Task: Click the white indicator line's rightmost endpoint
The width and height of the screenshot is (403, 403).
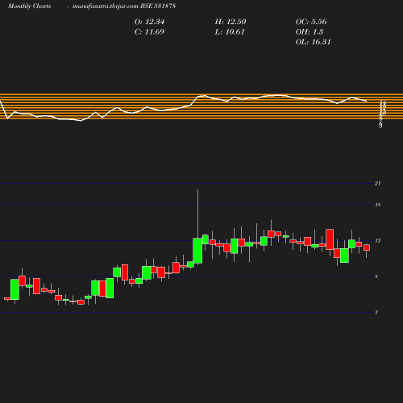Action: pyautogui.click(x=366, y=102)
